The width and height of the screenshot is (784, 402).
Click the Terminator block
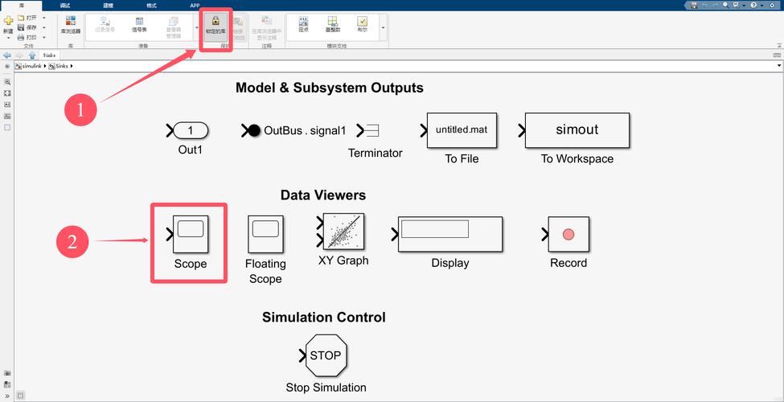(x=373, y=131)
